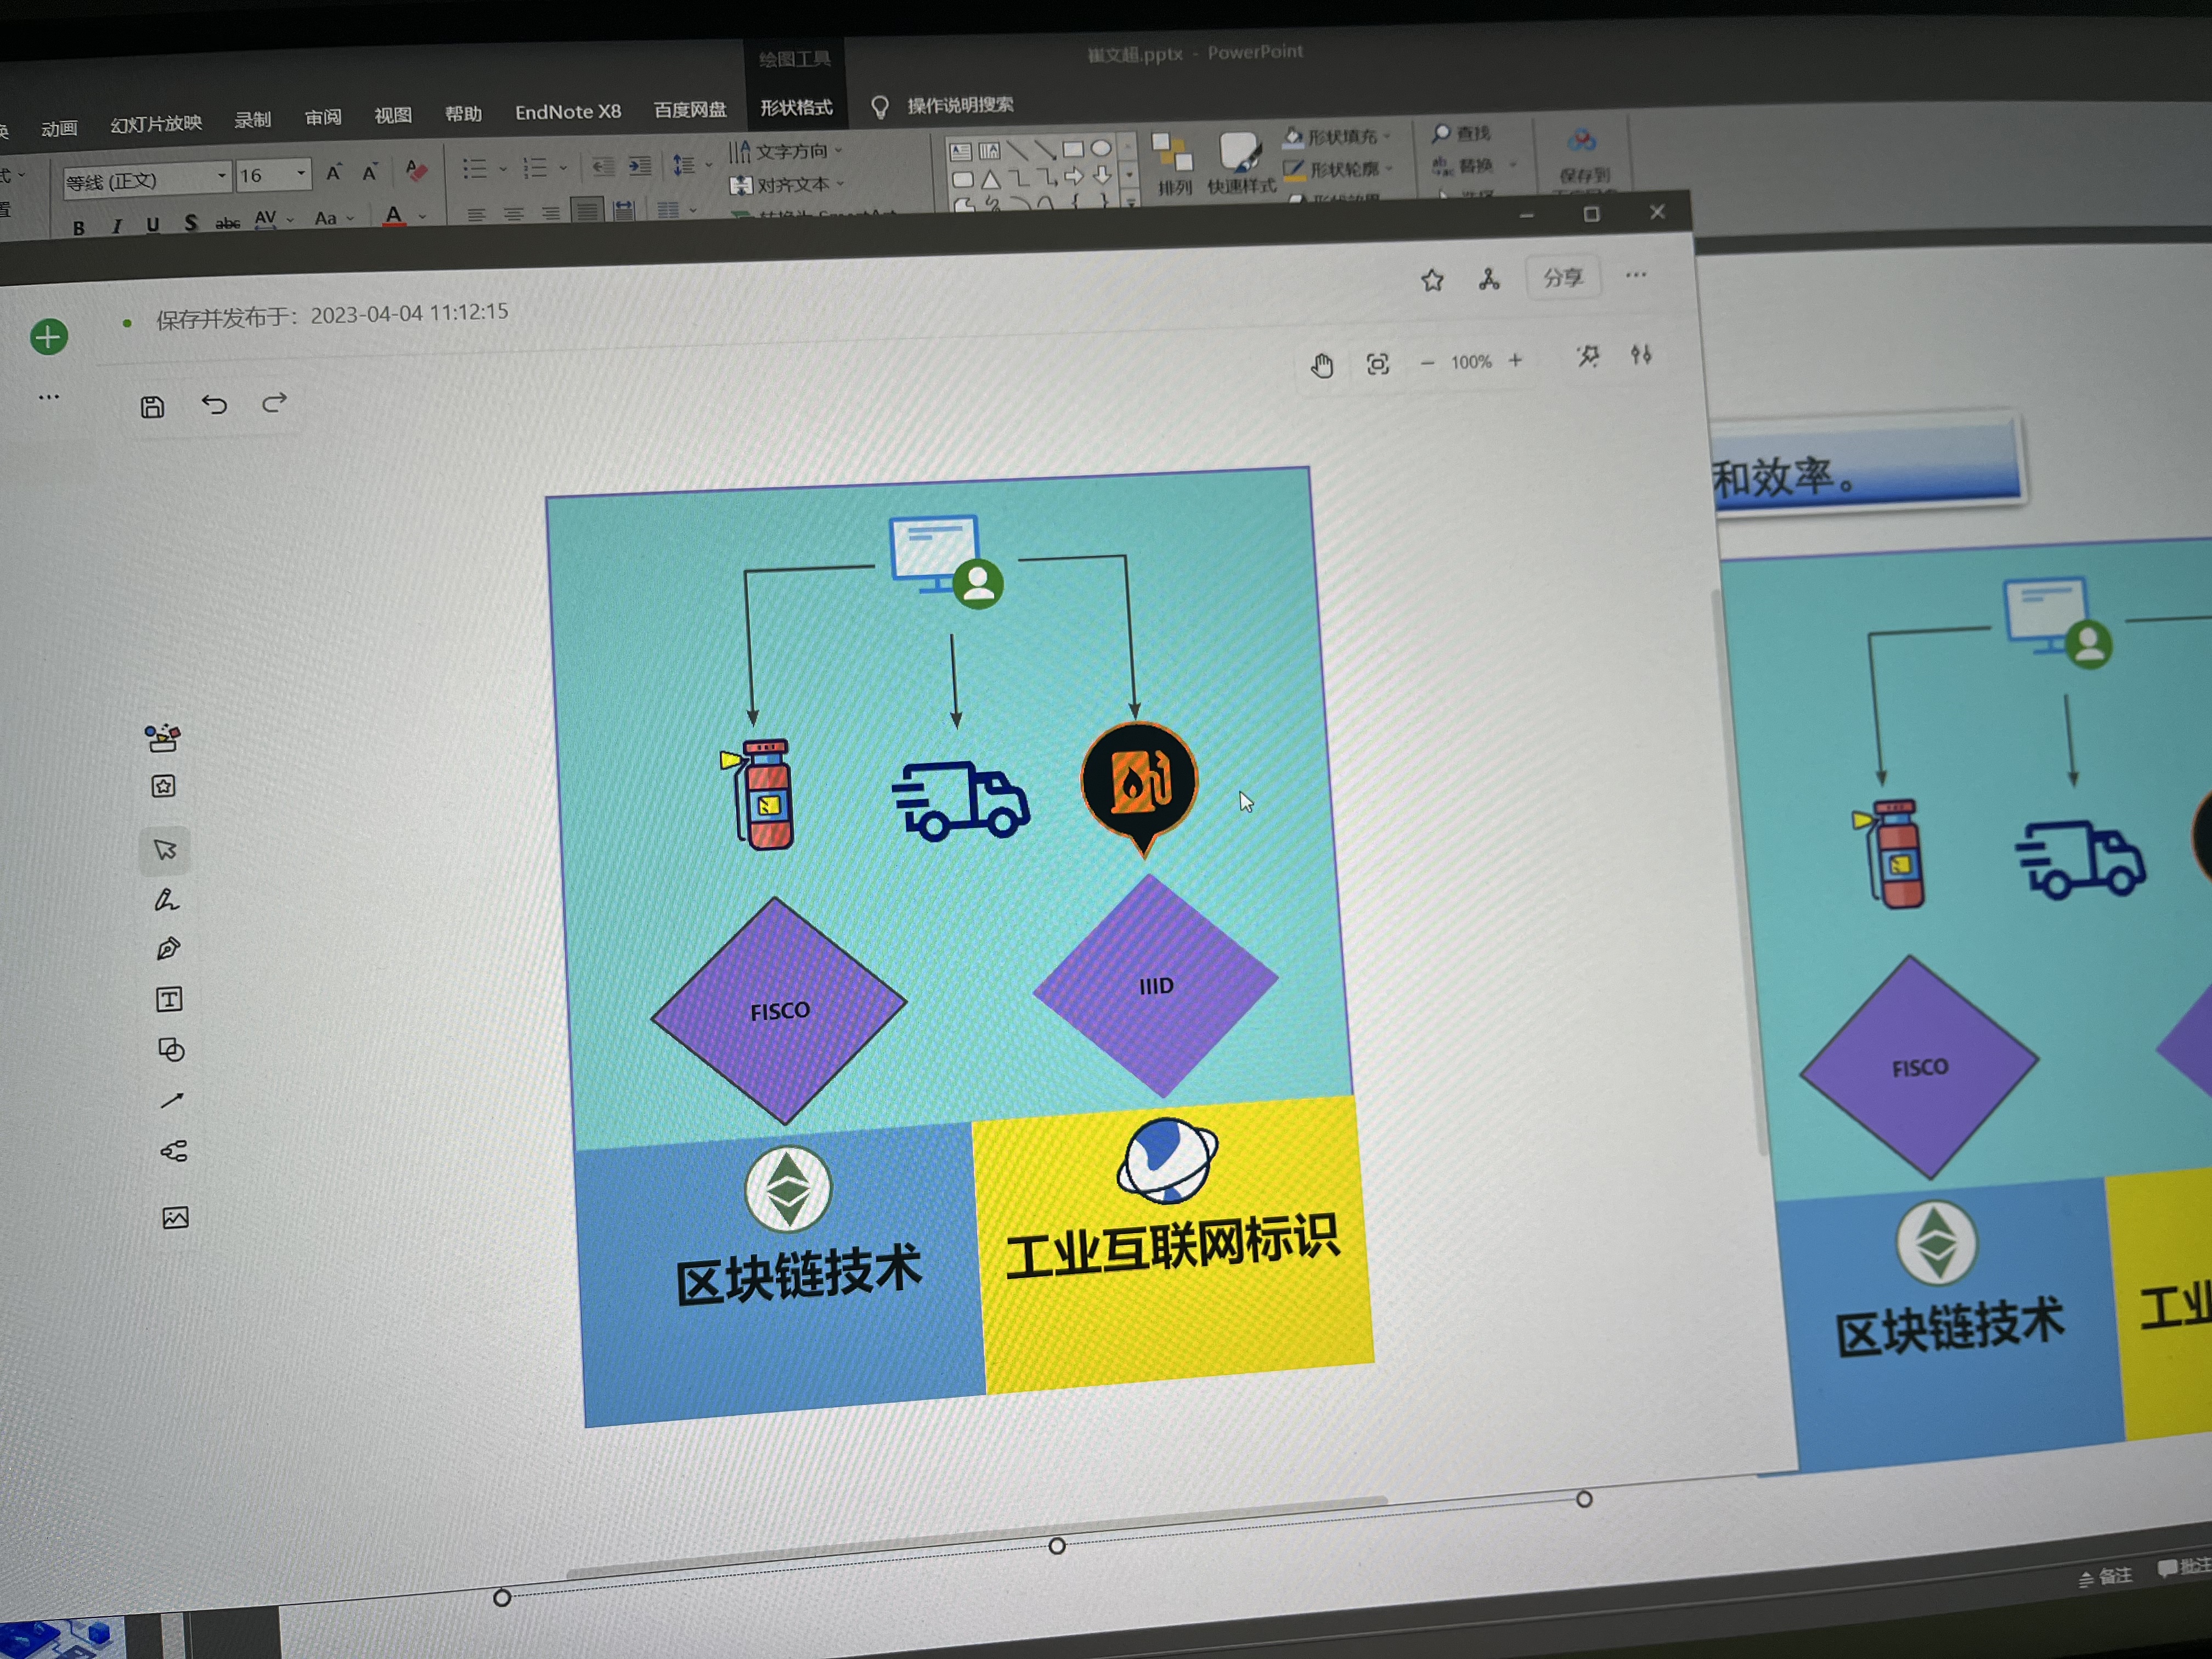
Task: Open the insert image tool
Action: coord(175,1217)
